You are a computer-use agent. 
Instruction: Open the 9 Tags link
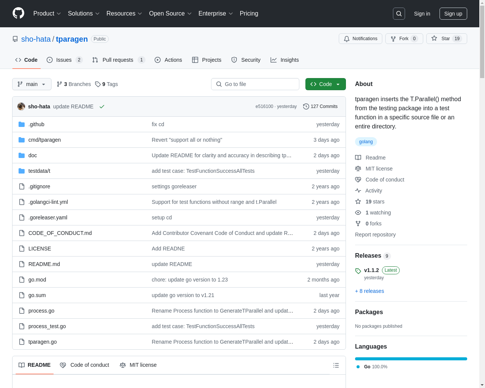pyautogui.click(x=106, y=84)
